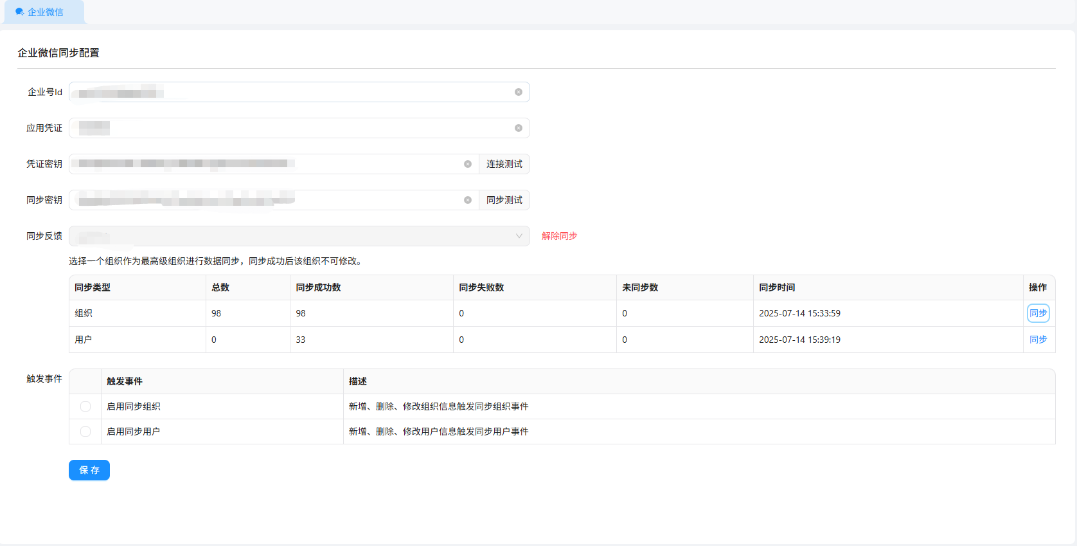The width and height of the screenshot is (1077, 546).
Task: Select the 组织 sync time 2025-07-14 15:33:59
Action: (x=799, y=313)
